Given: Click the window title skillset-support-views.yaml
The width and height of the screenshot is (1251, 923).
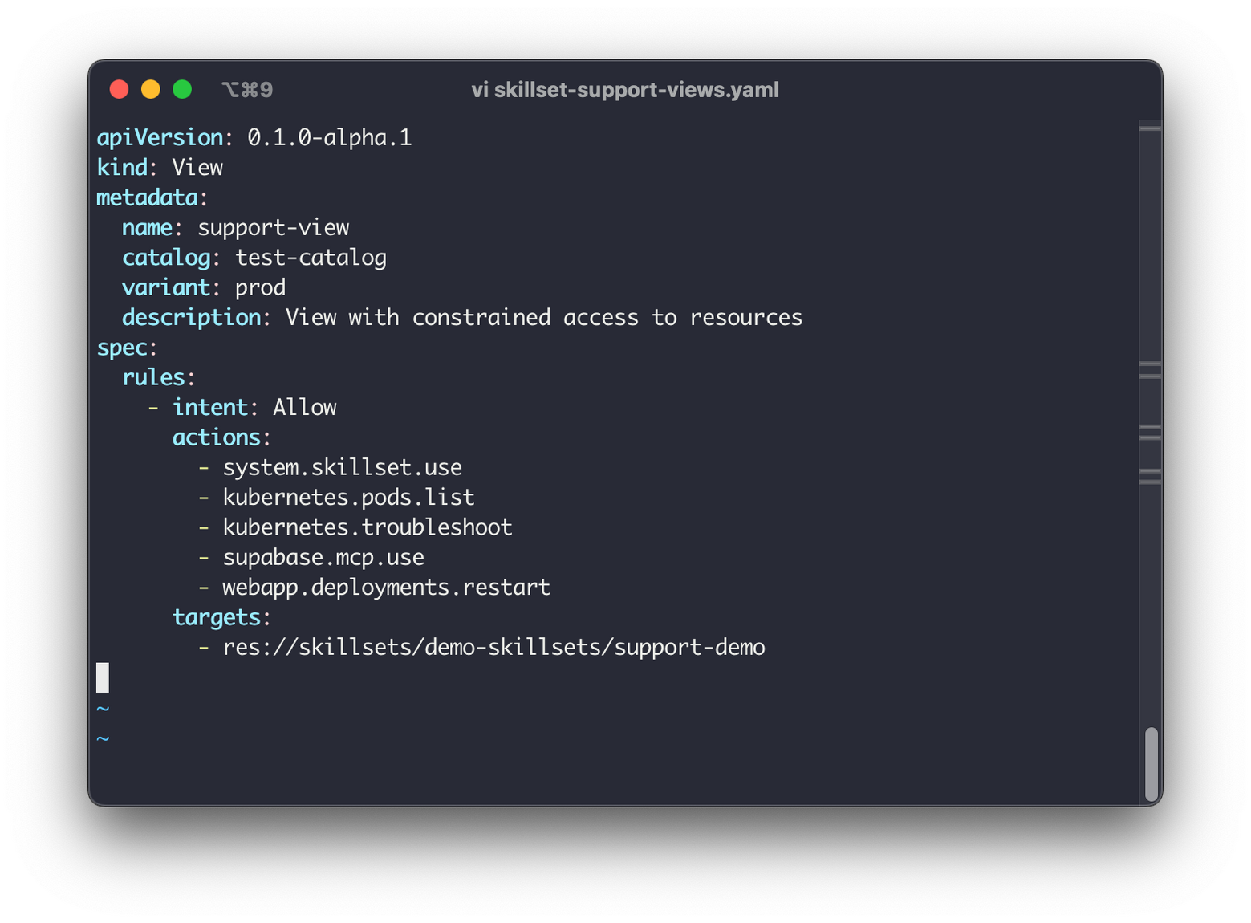Looking at the screenshot, I should click(x=624, y=90).
